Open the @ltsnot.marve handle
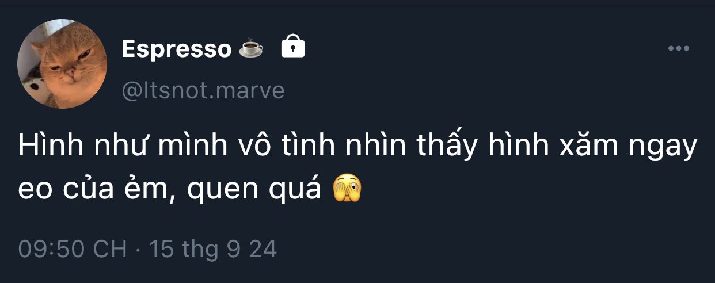This screenshot has height=283, width=715. tap(203, 91)
